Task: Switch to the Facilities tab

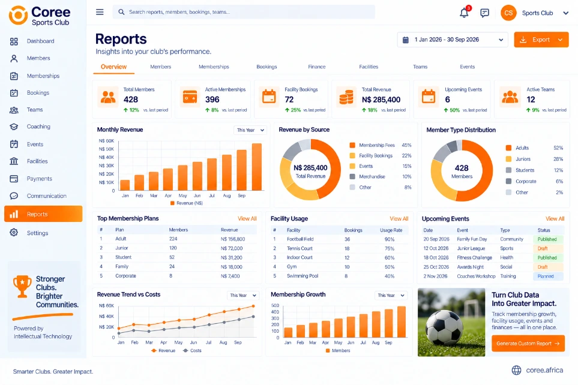Action: [x=369, y=67]
